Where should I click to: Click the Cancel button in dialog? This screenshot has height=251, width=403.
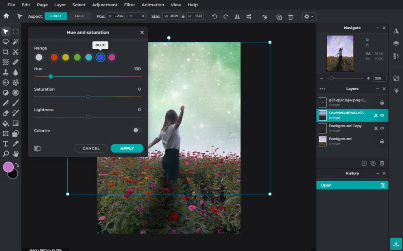pyautogui.click(x=91, y=148)
